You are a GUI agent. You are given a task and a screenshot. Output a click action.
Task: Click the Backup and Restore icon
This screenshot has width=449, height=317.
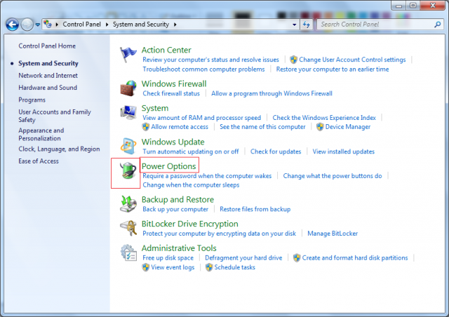click(x=128, y=204)
